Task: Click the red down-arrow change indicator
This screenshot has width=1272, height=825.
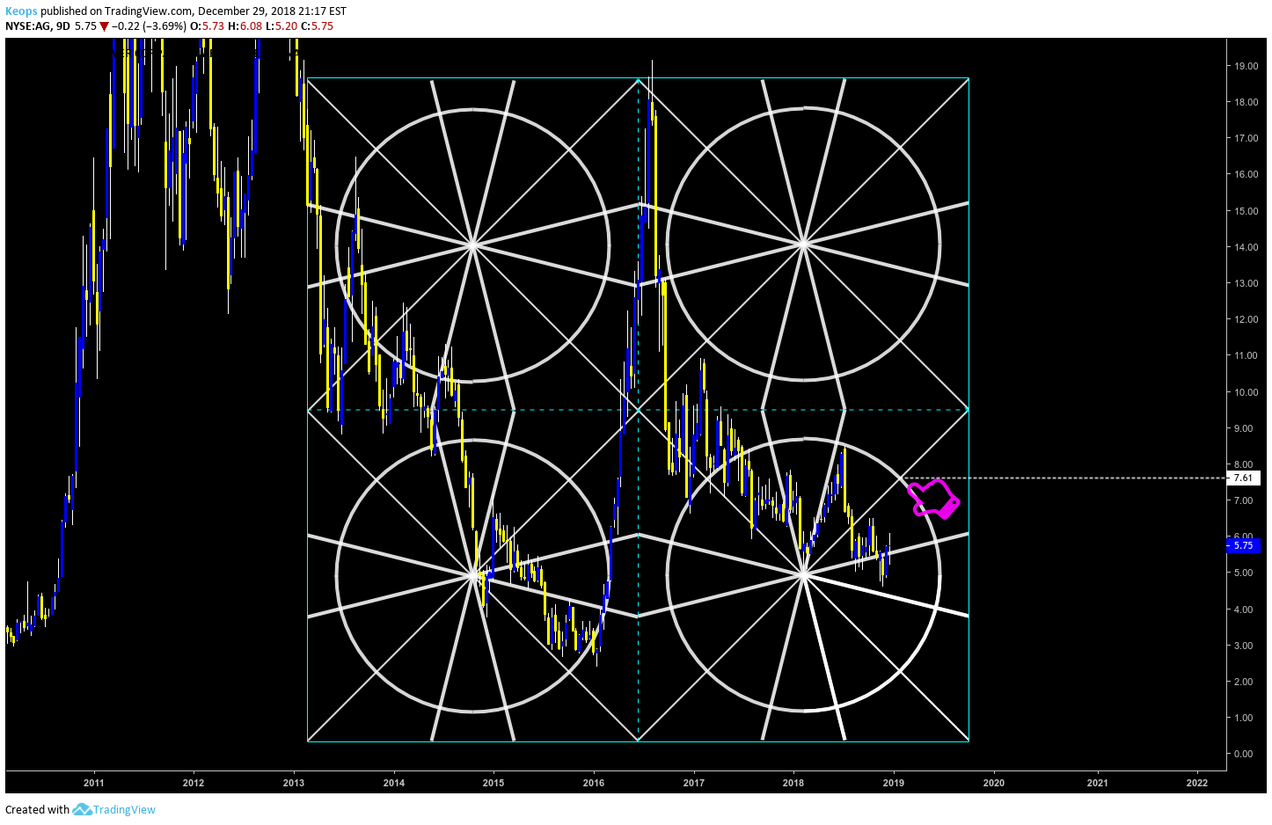Action: (105, 26)
